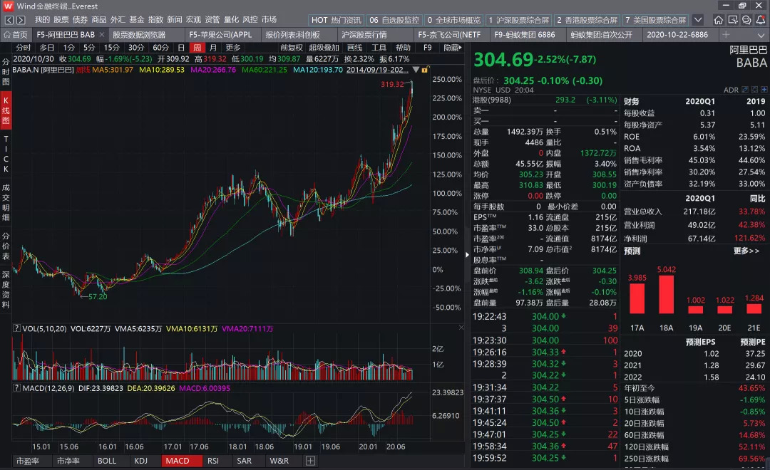Open the 超级叠加 overlay tool

(324, 48)
